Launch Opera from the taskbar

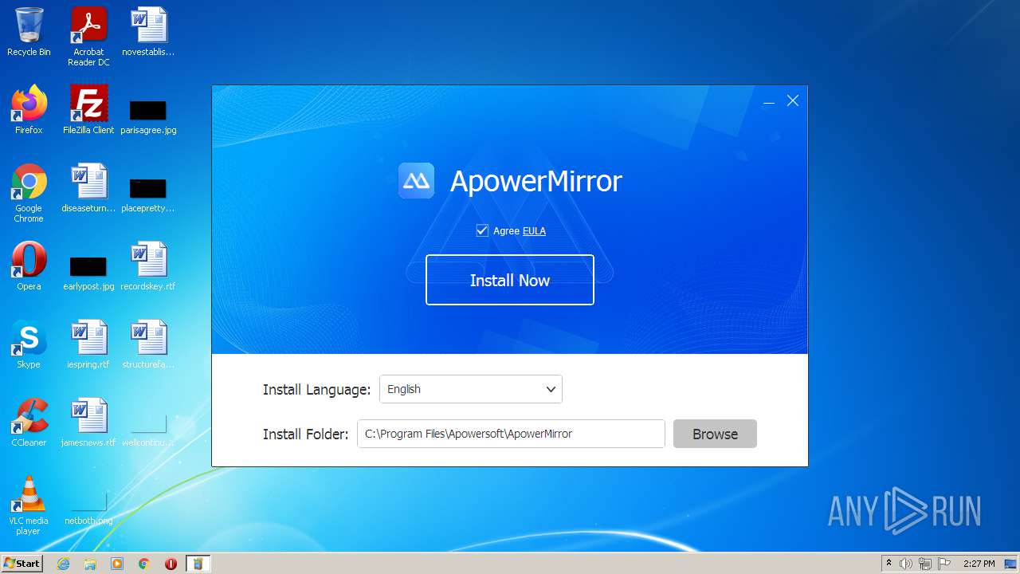[x=171, y=564]
